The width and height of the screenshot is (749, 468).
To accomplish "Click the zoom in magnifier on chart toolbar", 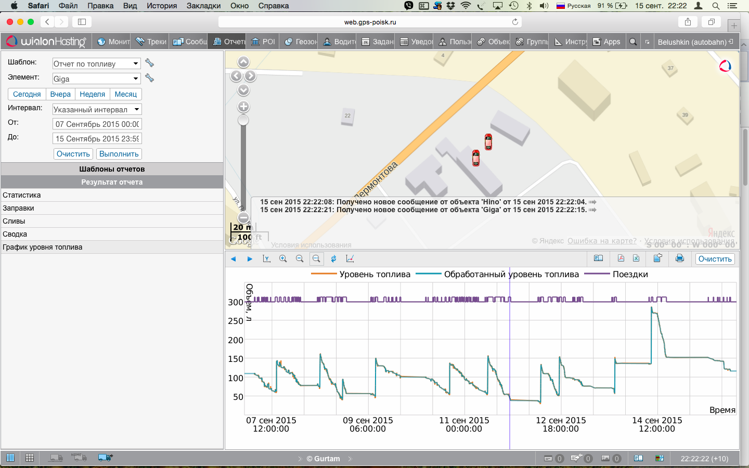I will (x=283, y=258).
